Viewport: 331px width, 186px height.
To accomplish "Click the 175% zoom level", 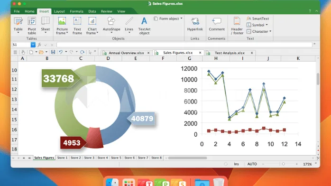I will pos(307,164).
